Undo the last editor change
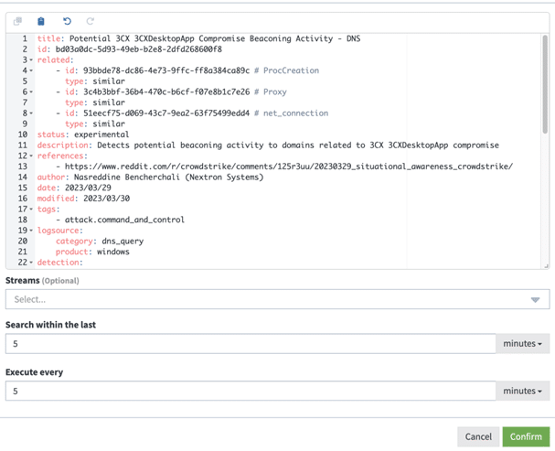This screenshot has width=555, height=451. point(67,21)
